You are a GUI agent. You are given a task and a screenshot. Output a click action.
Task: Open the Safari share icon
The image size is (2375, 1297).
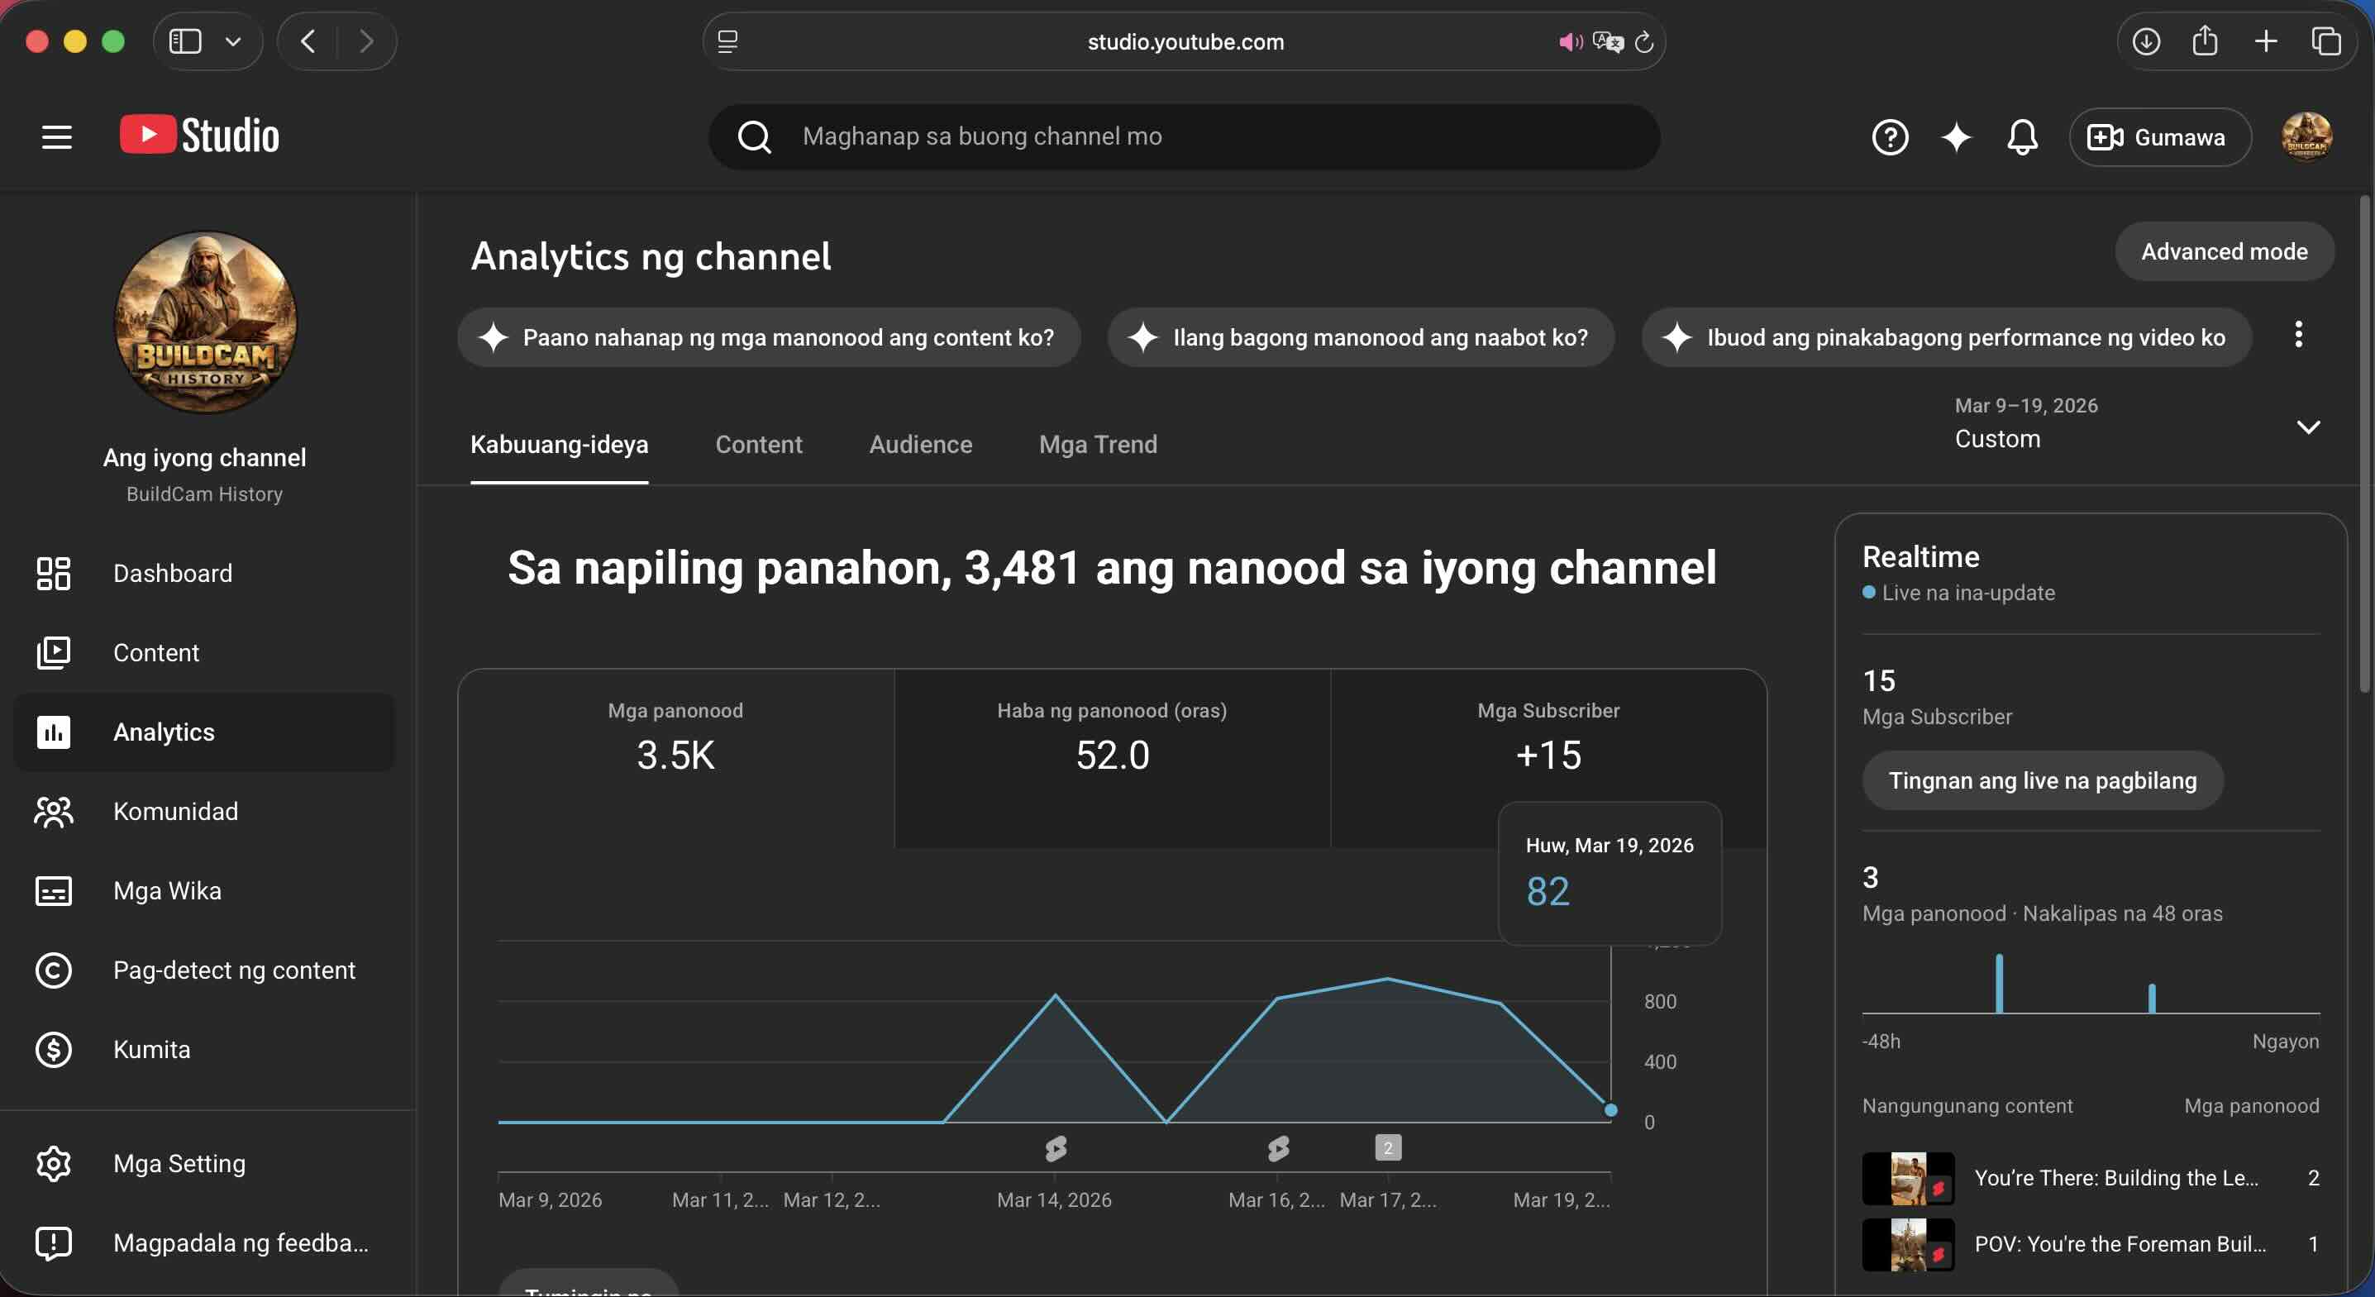pyautogui.click(x=2205, y=41)
